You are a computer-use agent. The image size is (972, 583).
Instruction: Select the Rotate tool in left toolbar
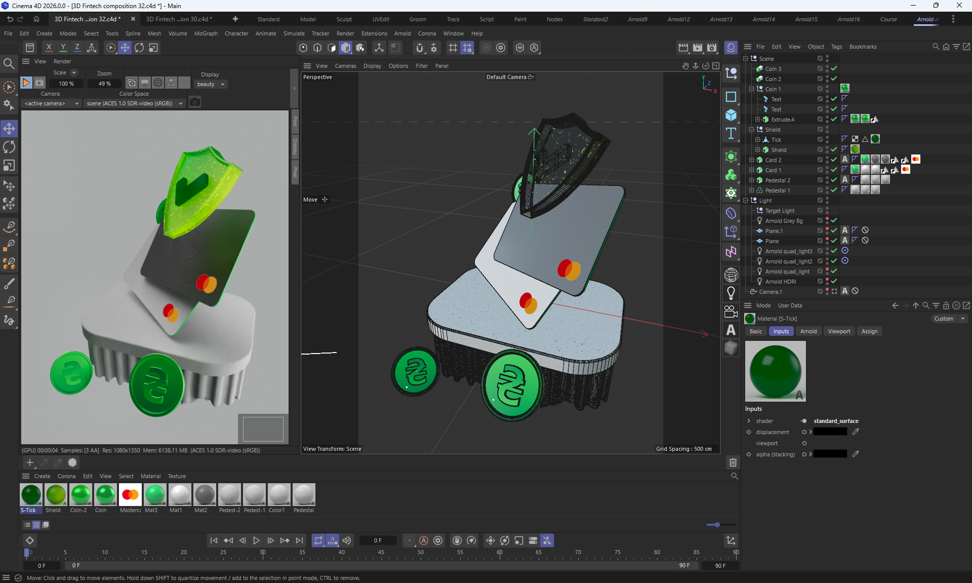[9, 147]
